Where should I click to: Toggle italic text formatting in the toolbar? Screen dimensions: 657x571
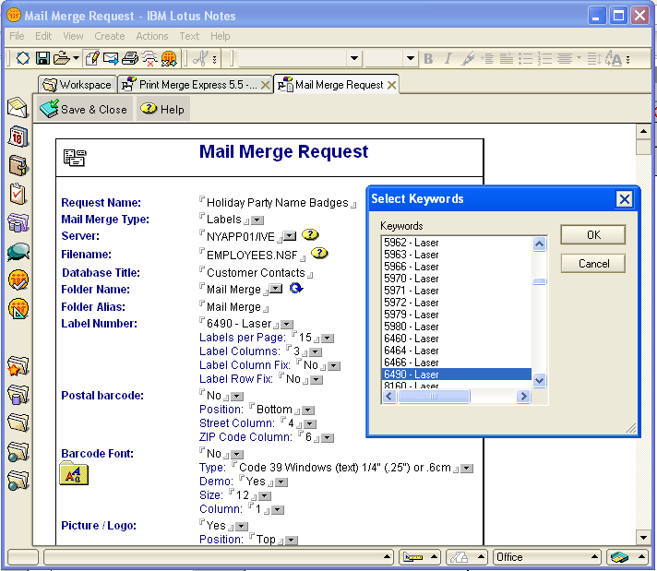[x=448, y=58]
